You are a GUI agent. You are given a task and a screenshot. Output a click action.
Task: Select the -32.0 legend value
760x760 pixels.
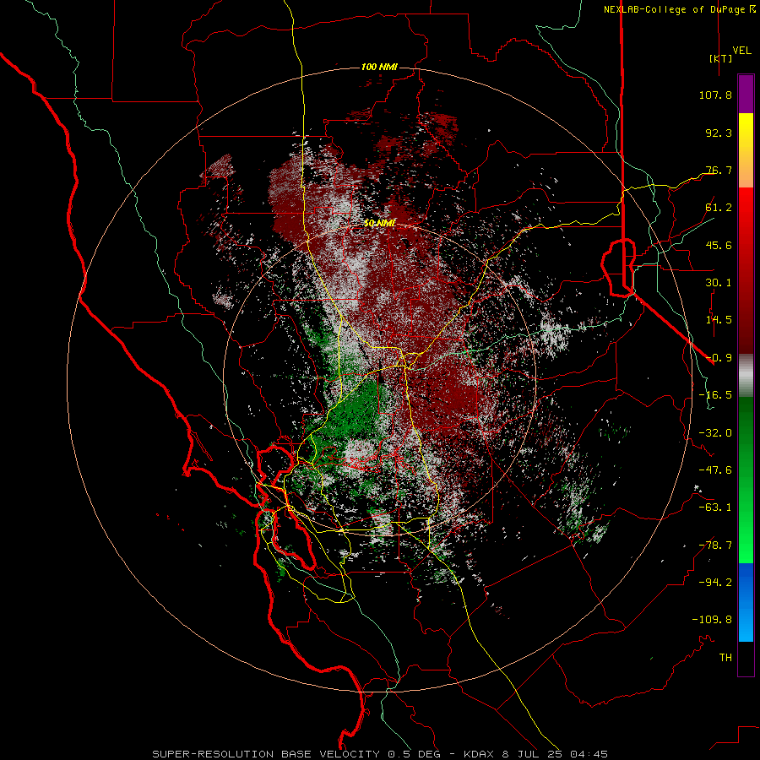(715, 433)
